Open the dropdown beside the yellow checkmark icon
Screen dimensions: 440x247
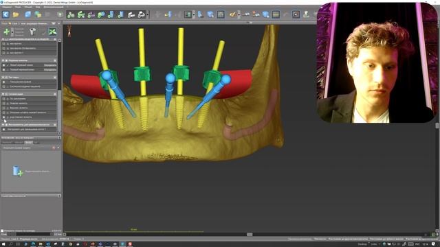[x=239, y=14]
